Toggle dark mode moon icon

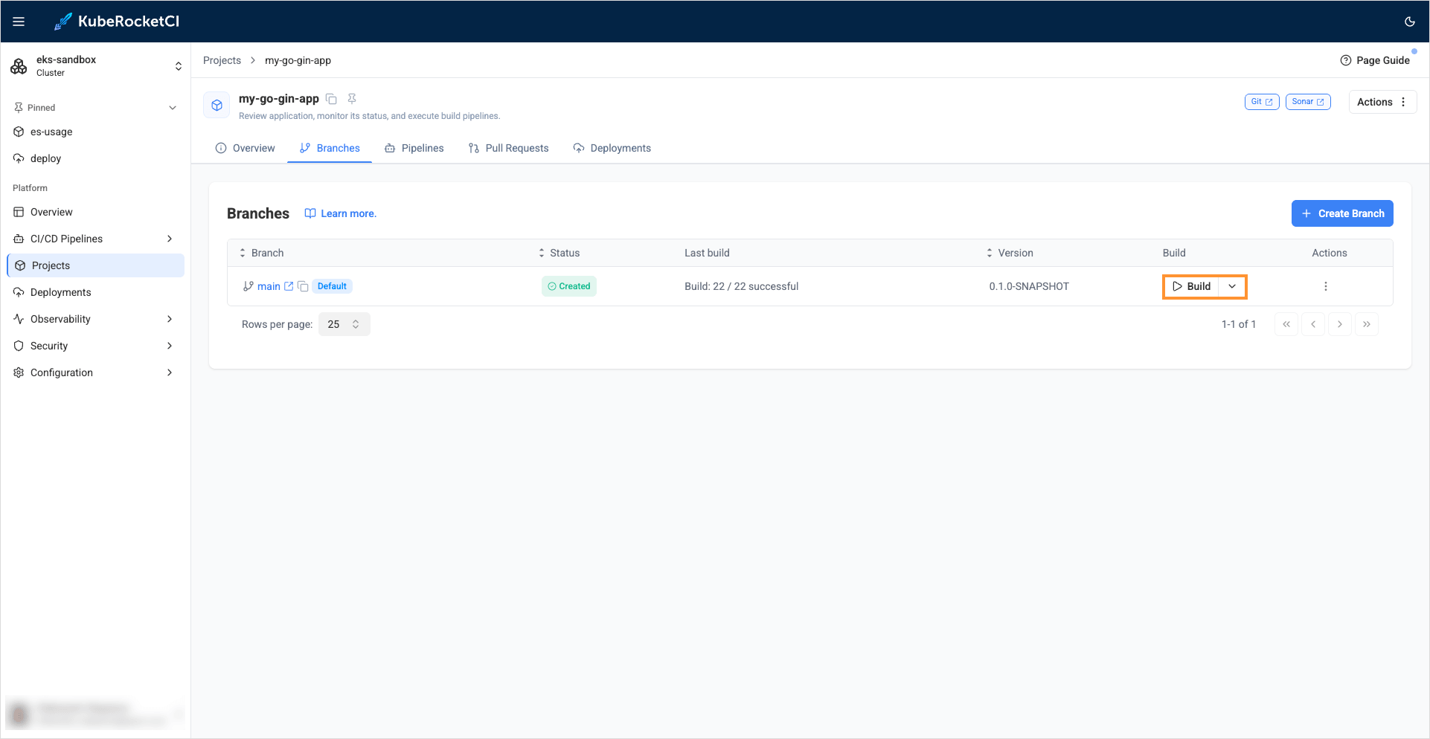click(x=1409, y=22)
